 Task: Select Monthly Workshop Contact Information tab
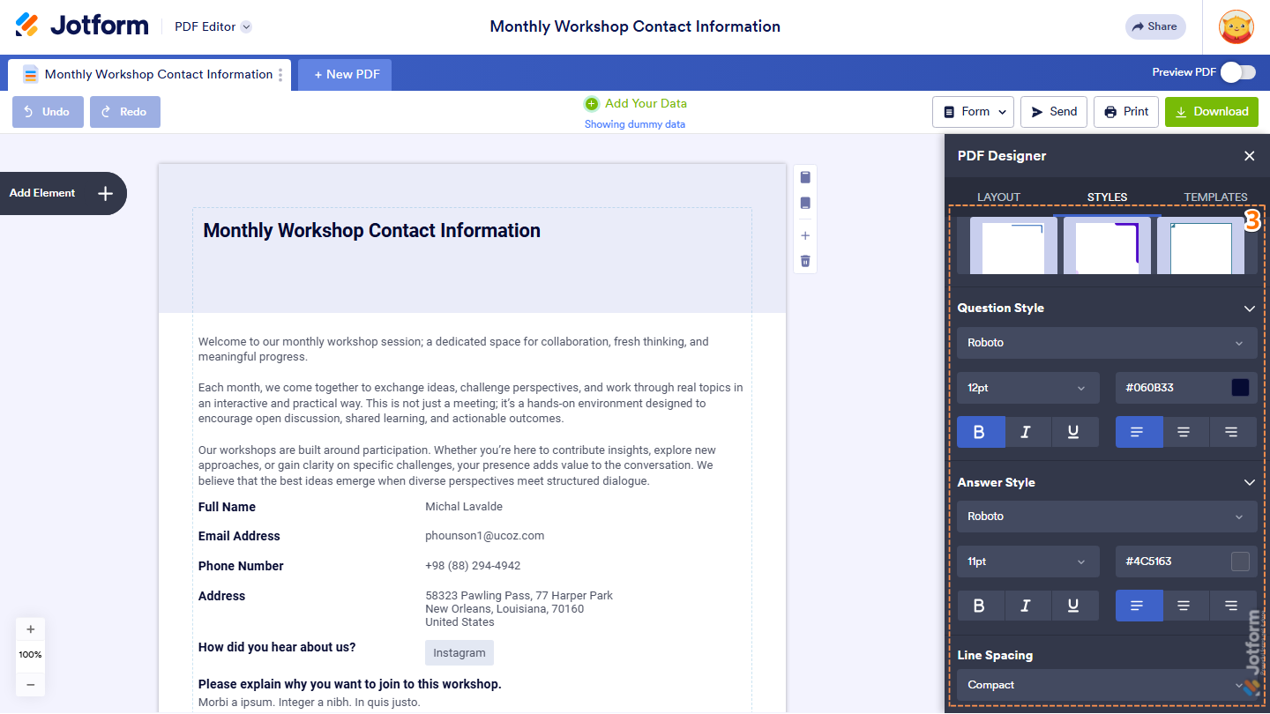coord(148,74)
